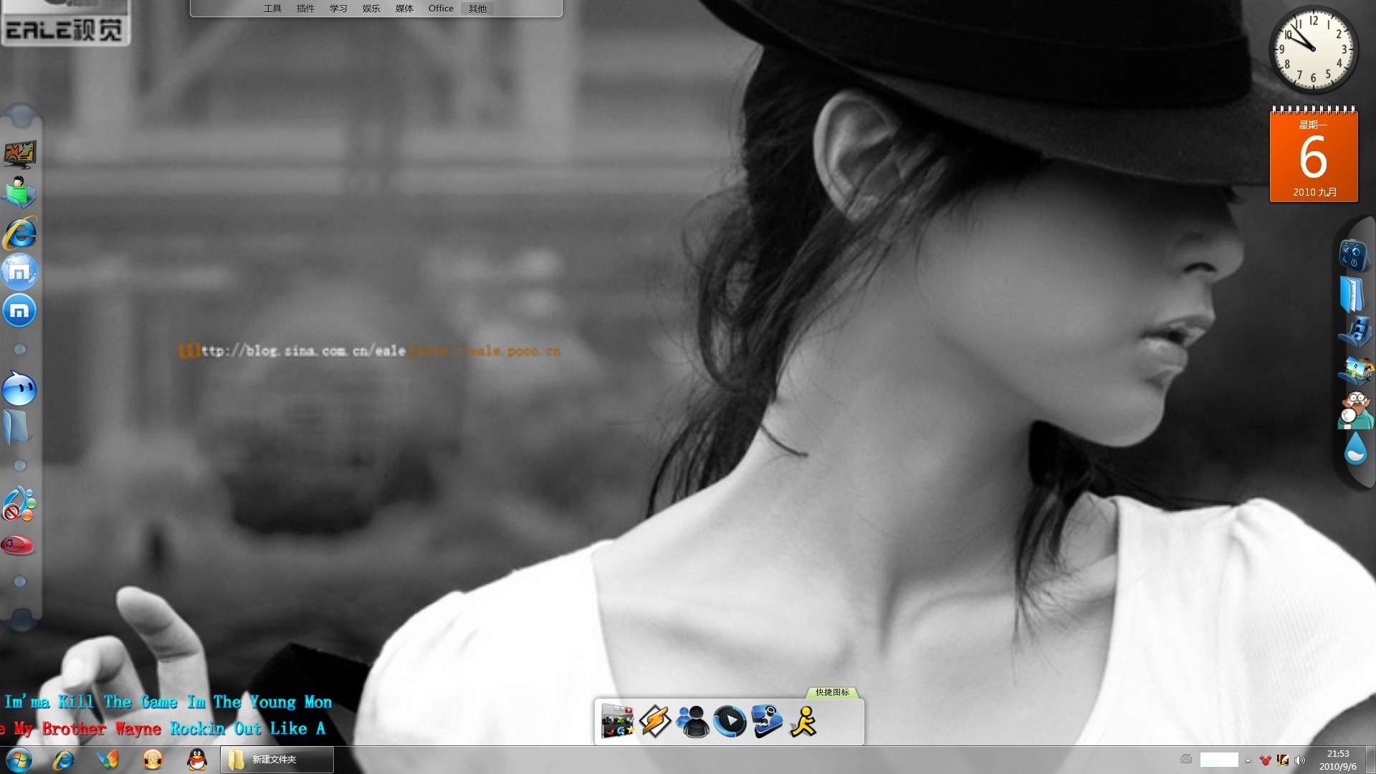1376x774 pixels.
Task: Open the 媒体 menu in top bar
Action: (x=404, y=9)
